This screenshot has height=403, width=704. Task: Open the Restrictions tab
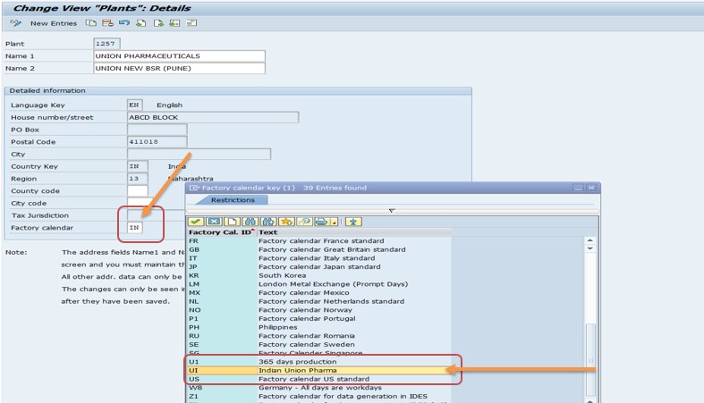[232, 200]
